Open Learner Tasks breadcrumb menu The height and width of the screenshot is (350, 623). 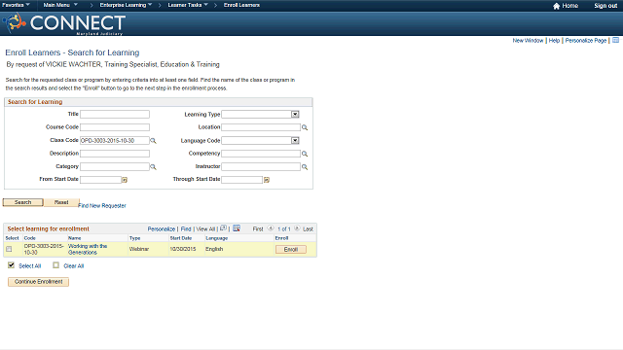click(188, 5)
